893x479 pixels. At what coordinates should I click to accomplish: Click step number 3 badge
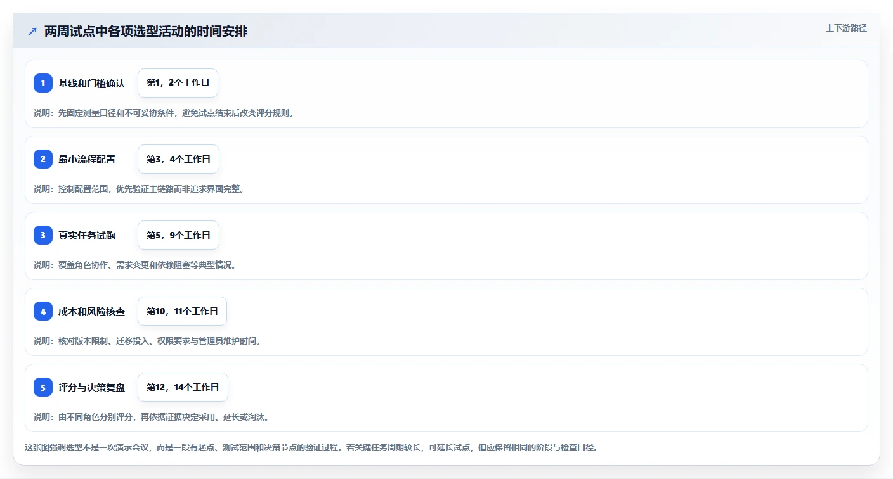43,235
